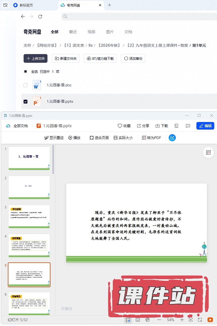Zoom out with the minus button
The width and height of the screenshot is (217, 326).
[159, 320]
